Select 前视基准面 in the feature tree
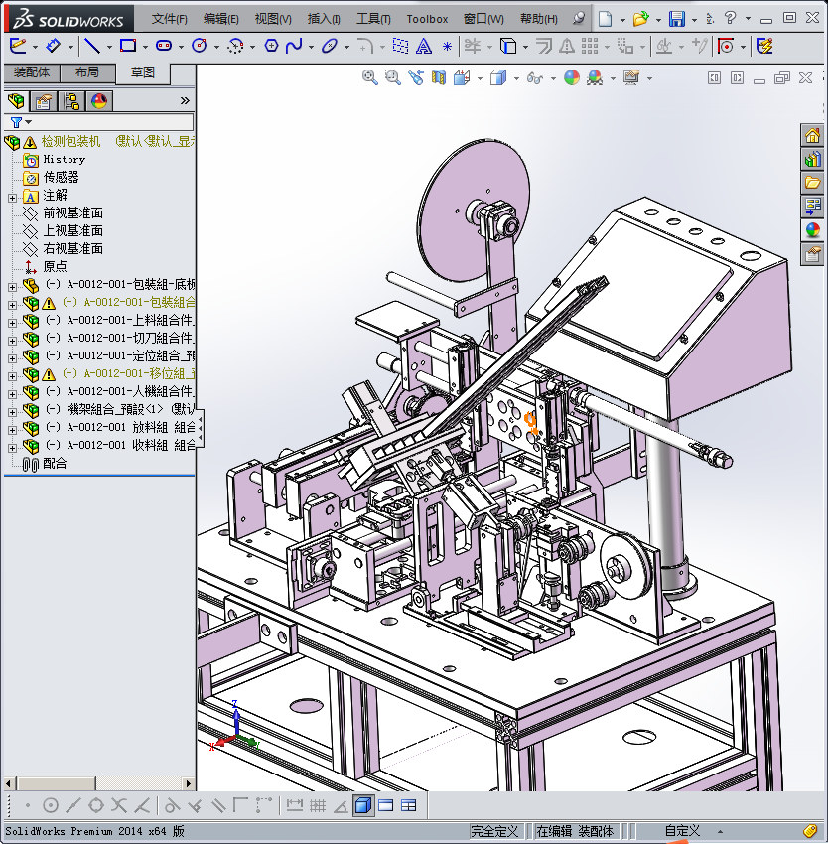Screen dimensions: 828x844 point(72,213)
